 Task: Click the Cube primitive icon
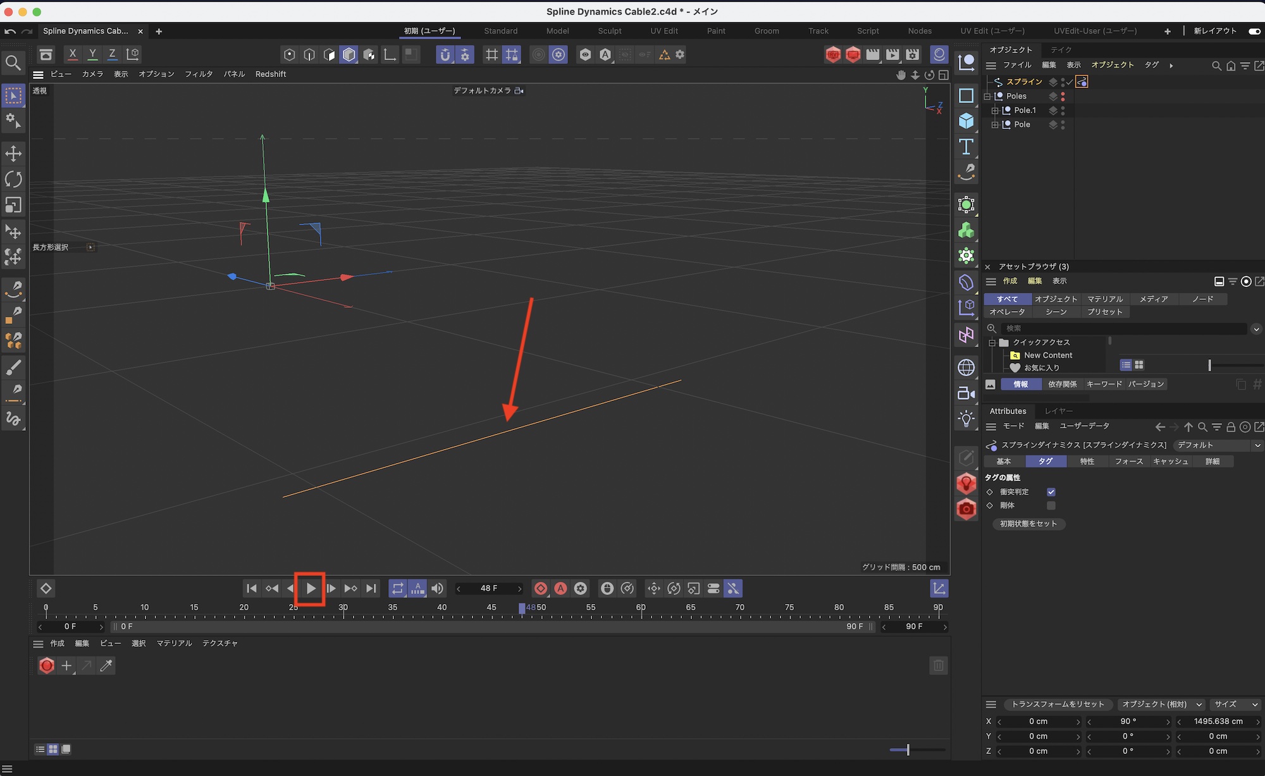tap(966, 121)
